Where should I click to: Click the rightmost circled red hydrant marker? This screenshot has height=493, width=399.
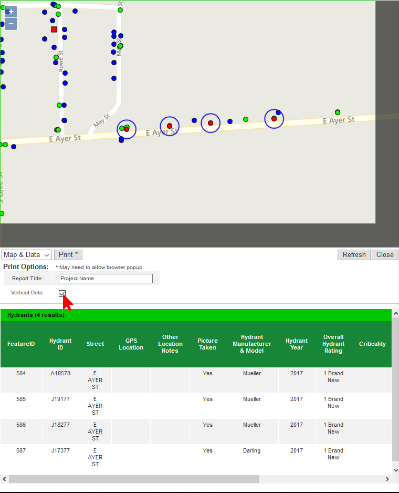274,119
